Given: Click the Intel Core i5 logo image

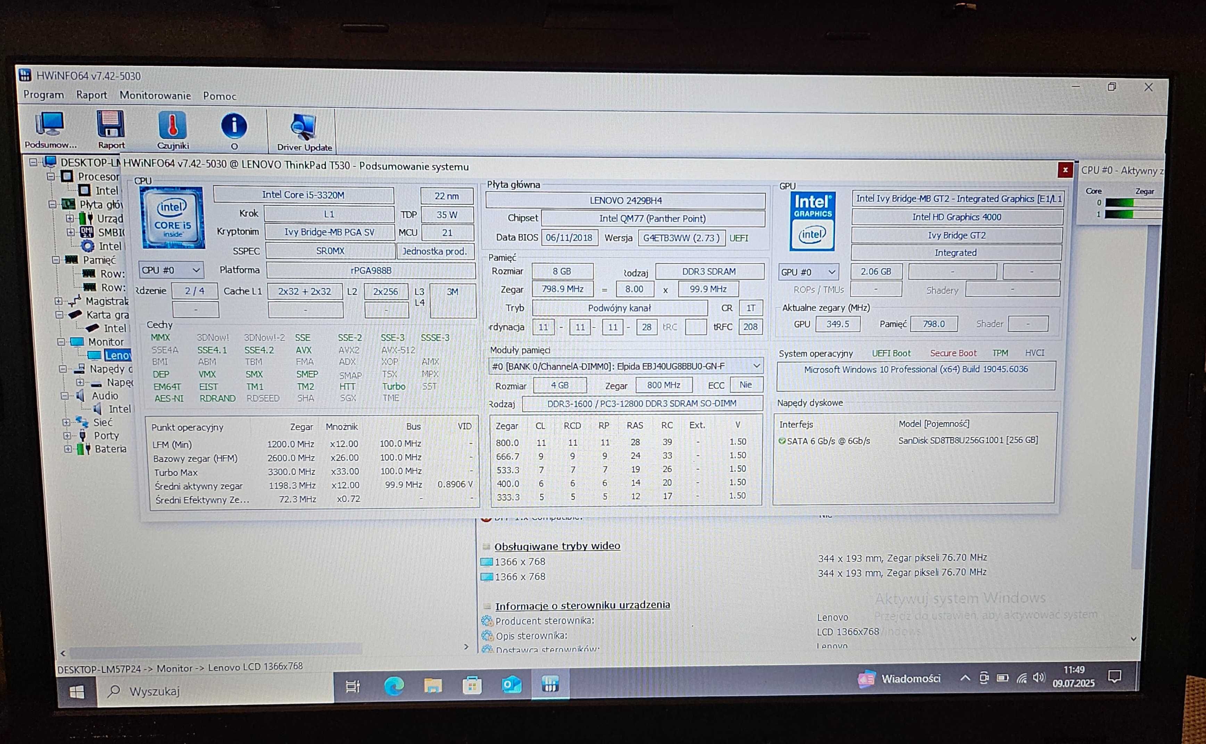Looking at the screenshot, I should [172, 217].
